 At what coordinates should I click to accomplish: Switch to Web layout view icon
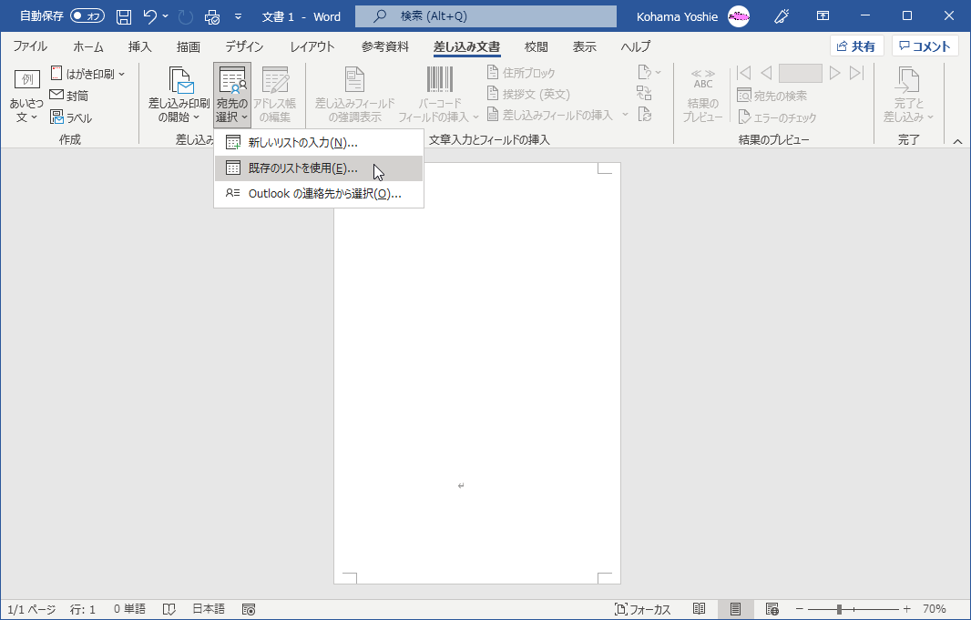(x=772, y=609)
